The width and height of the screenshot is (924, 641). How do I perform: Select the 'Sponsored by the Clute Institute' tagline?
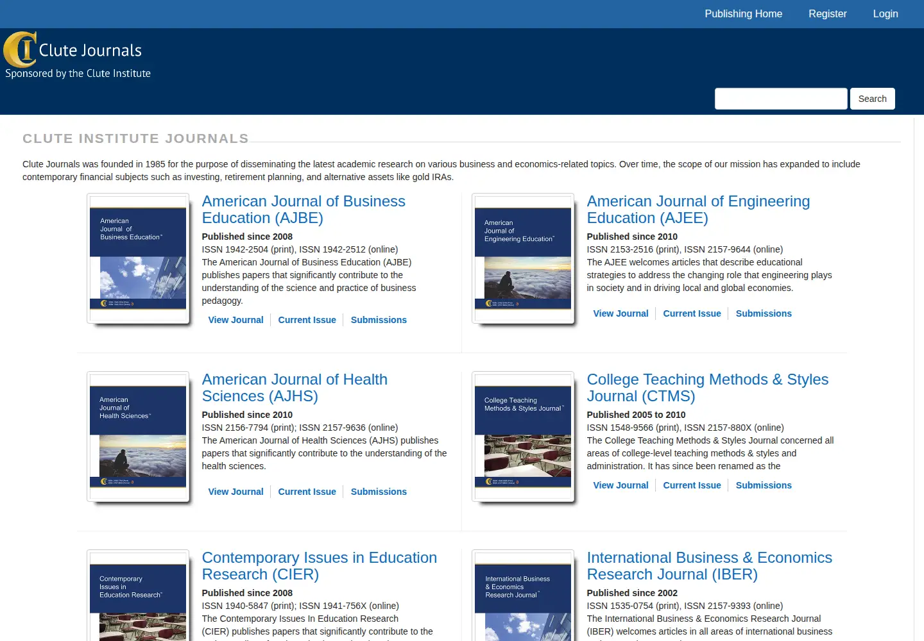point(78,74)
